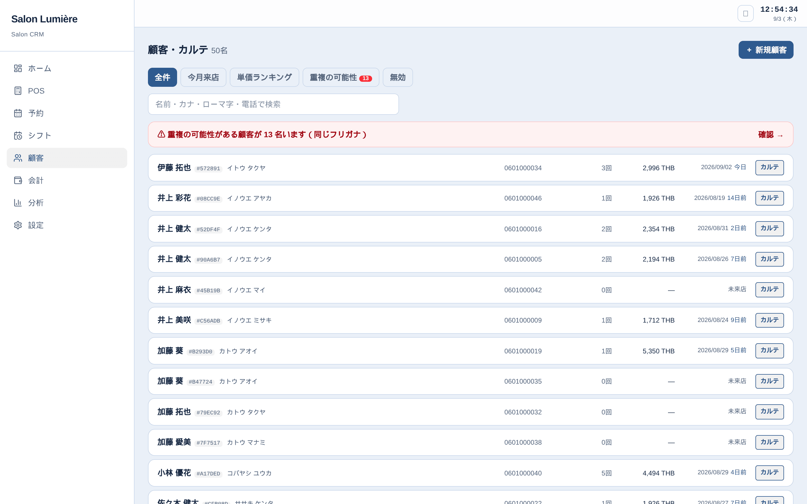Image resolution: width=807 pixels, height=504 pixels.
Task: Open the 分析 chart icon
Action: click(18, 203)
